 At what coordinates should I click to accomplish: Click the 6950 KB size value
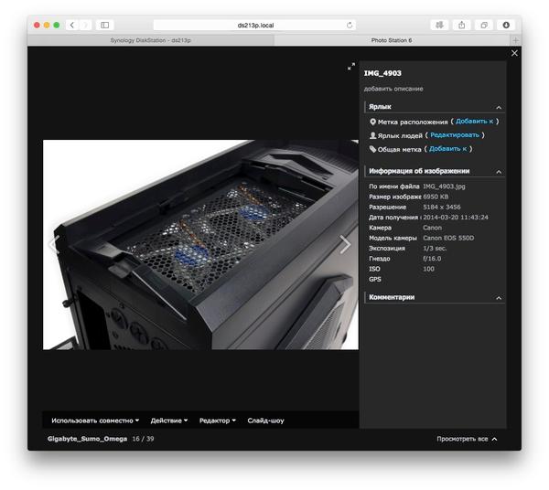pos(436,197)
